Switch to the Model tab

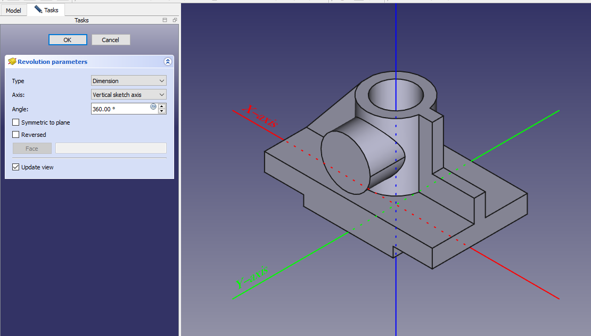tap(13, 10)
